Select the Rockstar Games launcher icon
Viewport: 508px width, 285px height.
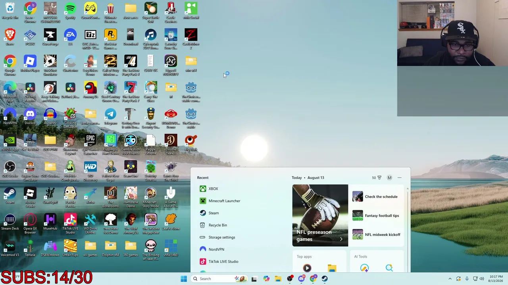pyautogui.click(x=110, y=39)
